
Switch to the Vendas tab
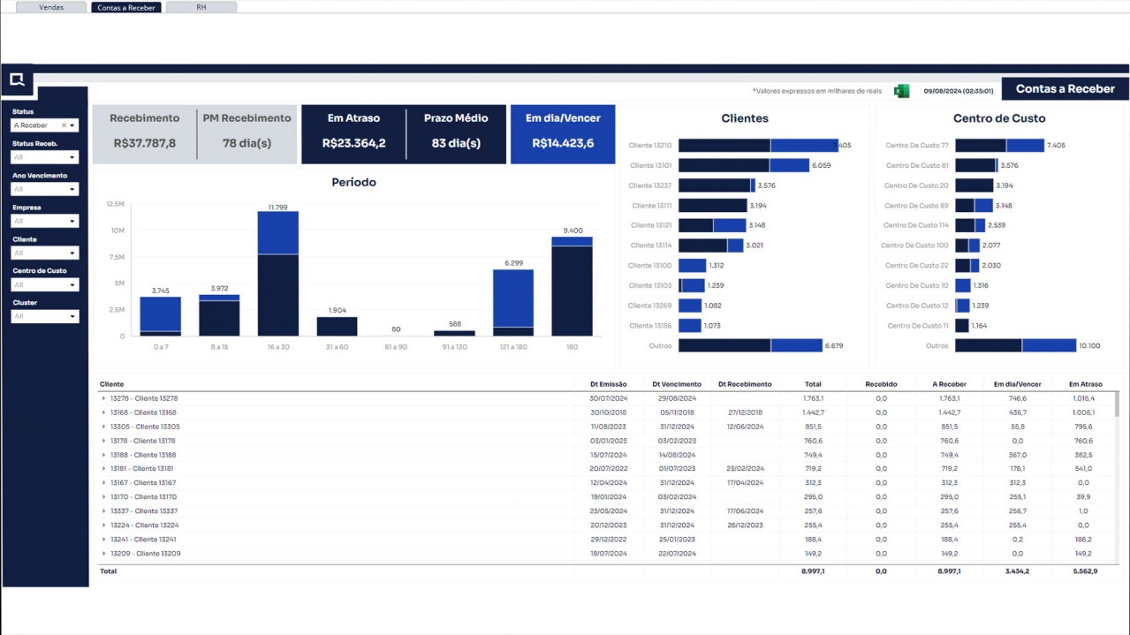pos(51,7)
